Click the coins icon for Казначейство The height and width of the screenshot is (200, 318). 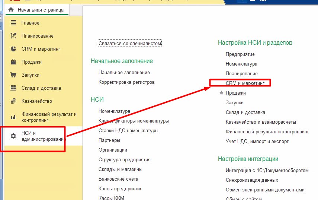click(13, 101)
